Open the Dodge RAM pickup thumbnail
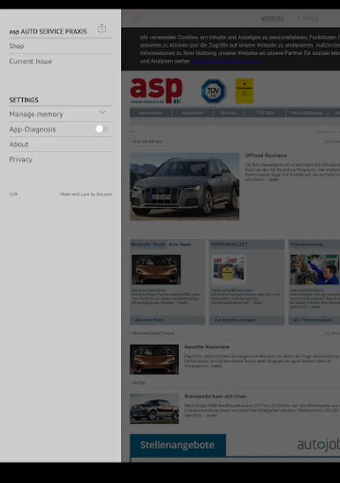 click(154, 409)
